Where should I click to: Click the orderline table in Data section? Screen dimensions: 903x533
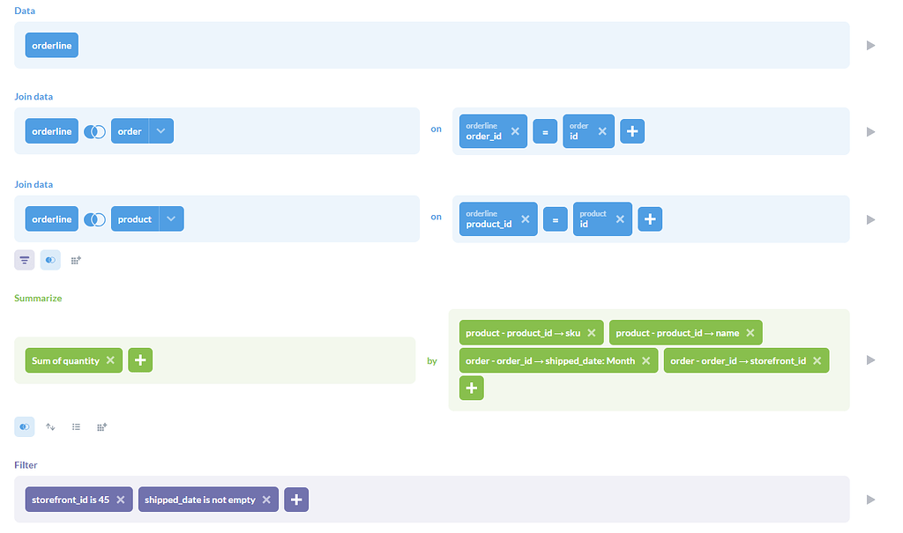pos(51,45)
